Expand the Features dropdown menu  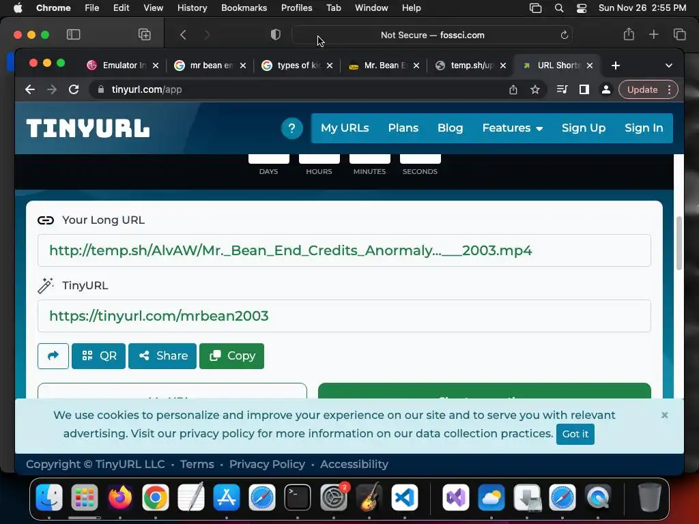coord(512,128)
